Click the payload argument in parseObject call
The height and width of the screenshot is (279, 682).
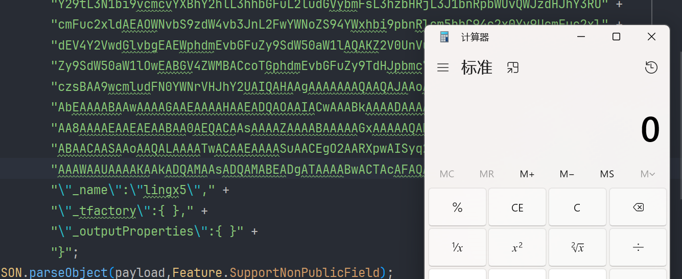[x=141, y=272]
